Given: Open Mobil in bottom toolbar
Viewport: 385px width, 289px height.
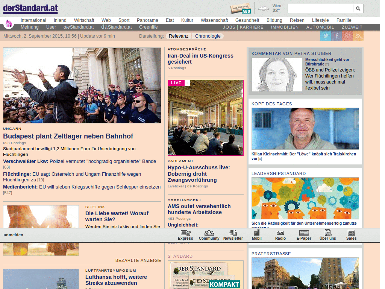Looking at the screenshot, I should [256, 235].
